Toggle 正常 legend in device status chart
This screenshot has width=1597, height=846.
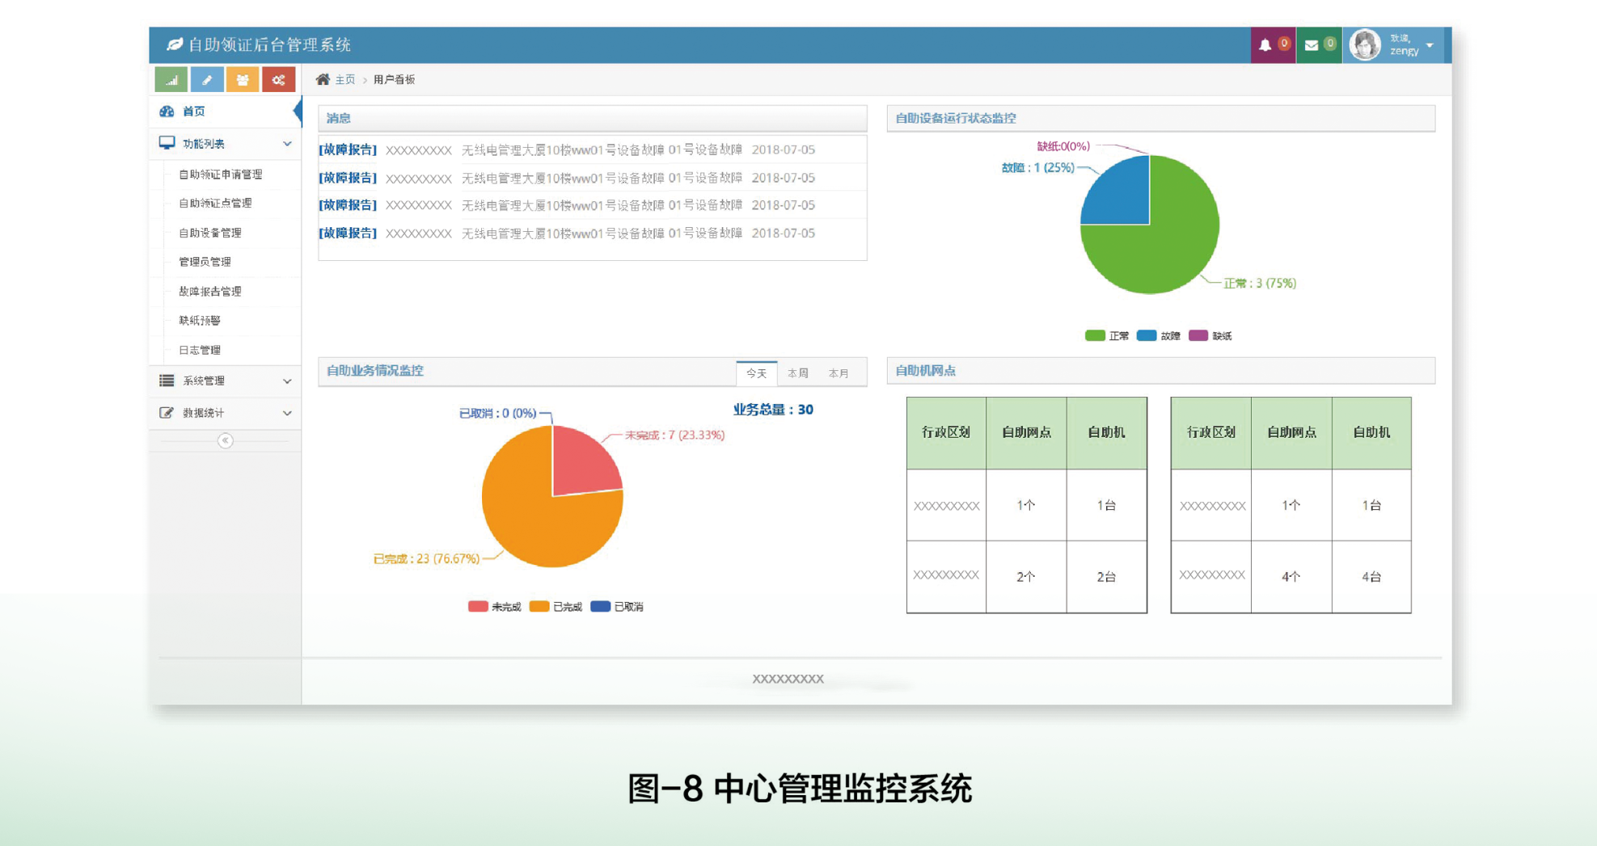coord(1106,336)
